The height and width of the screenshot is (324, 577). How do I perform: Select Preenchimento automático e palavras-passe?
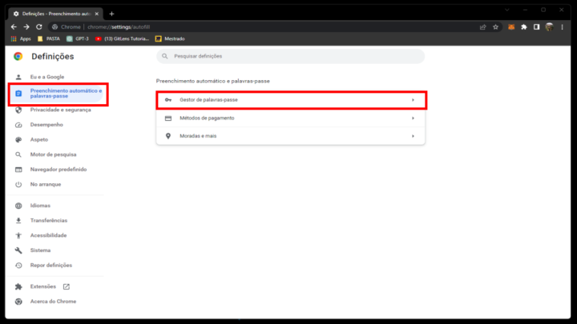56,94
